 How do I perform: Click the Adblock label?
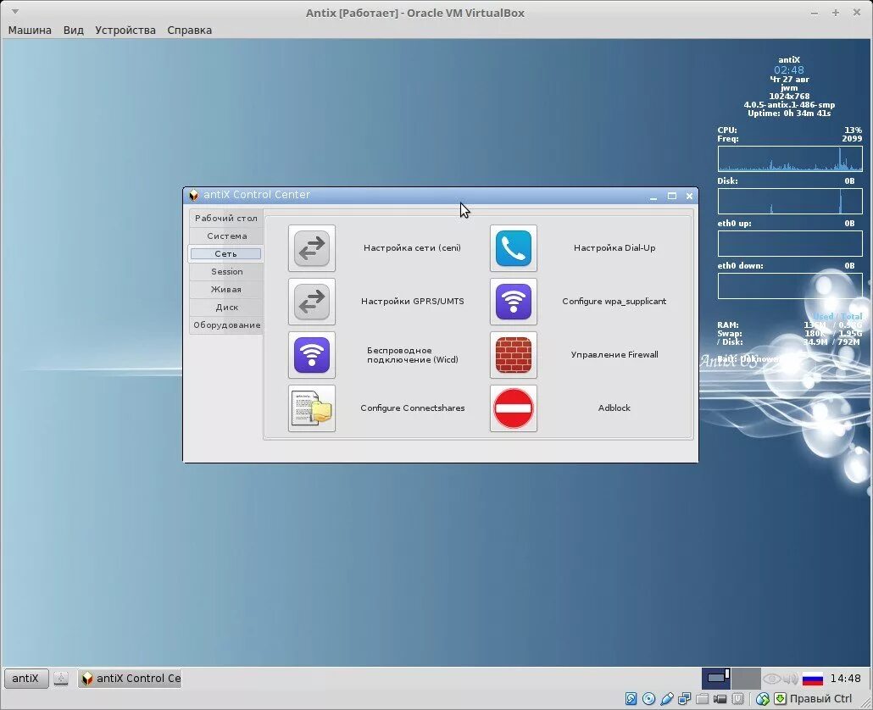pos(614,408)
